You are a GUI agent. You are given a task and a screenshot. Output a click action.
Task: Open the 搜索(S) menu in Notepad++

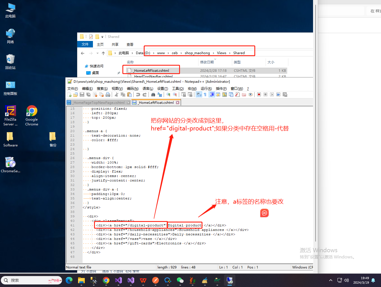102,89
